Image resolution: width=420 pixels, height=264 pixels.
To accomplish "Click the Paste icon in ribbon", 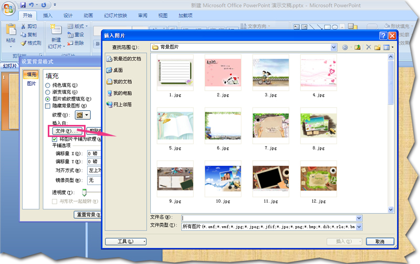I will pyautogui.click(x=10, y=29).
